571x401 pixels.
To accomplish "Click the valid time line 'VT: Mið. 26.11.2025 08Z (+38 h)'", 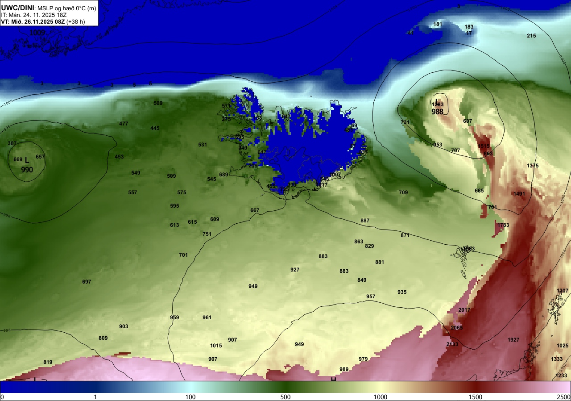I will (x=43, y=21).
